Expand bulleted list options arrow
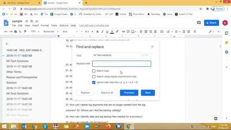 (180, 32)
